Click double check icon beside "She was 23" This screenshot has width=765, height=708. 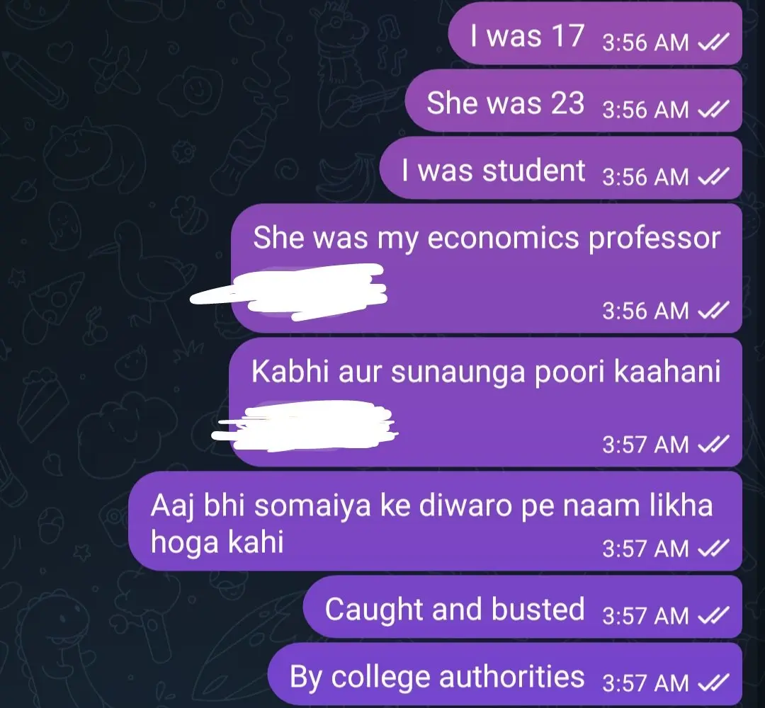pos(713,109)
